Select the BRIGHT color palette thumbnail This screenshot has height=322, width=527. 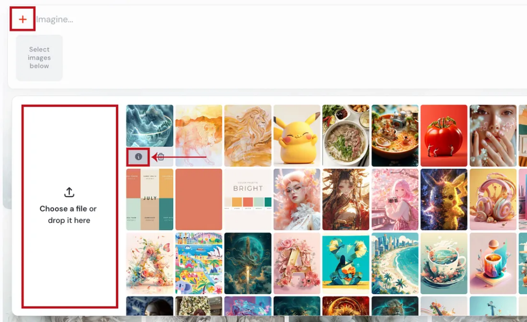[x=248, y=200]
